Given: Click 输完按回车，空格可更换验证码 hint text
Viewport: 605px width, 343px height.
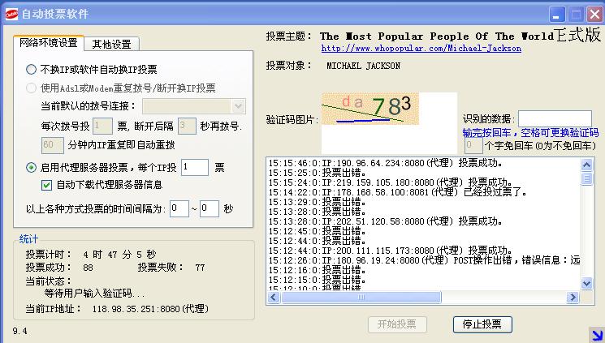Looking at the screenshot, I should pos(530,133).
